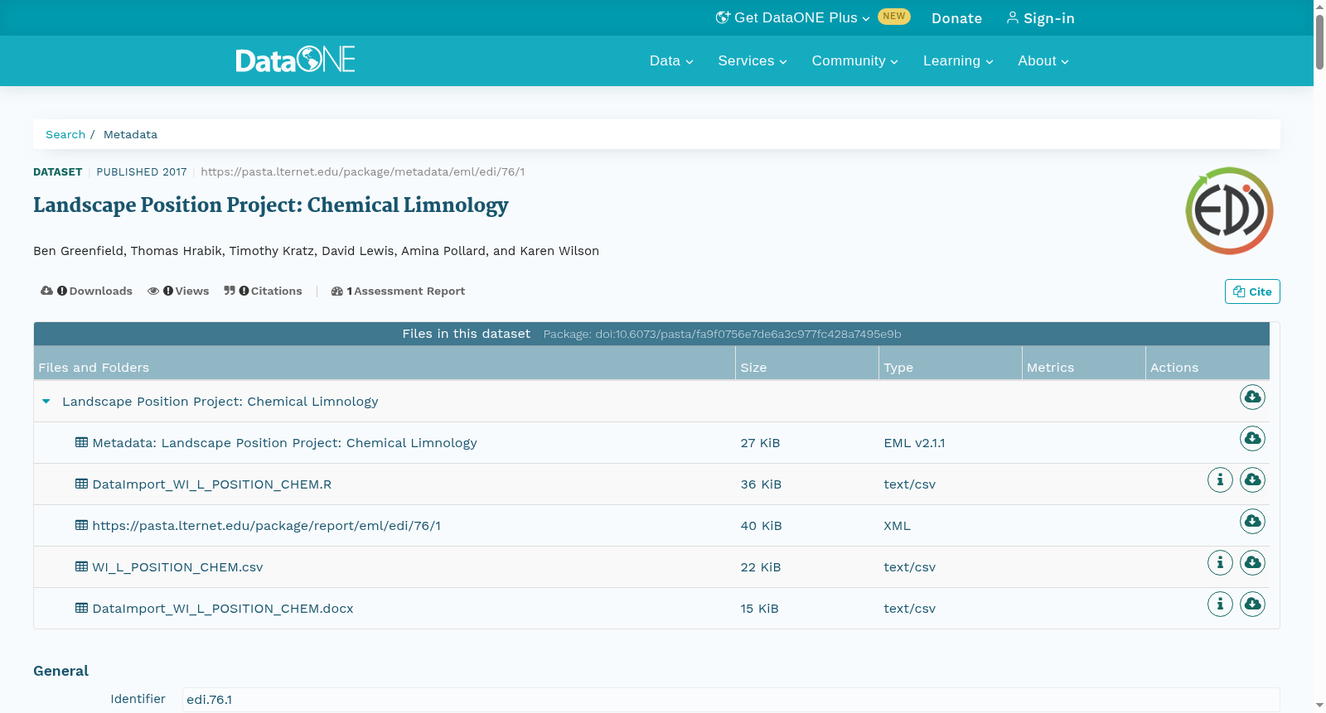Open the About menu dropdown

click(x=1043, y=60)
